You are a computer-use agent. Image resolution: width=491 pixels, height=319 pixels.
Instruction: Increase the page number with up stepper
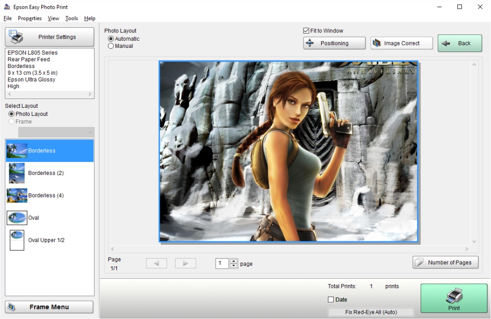[234, 261]
